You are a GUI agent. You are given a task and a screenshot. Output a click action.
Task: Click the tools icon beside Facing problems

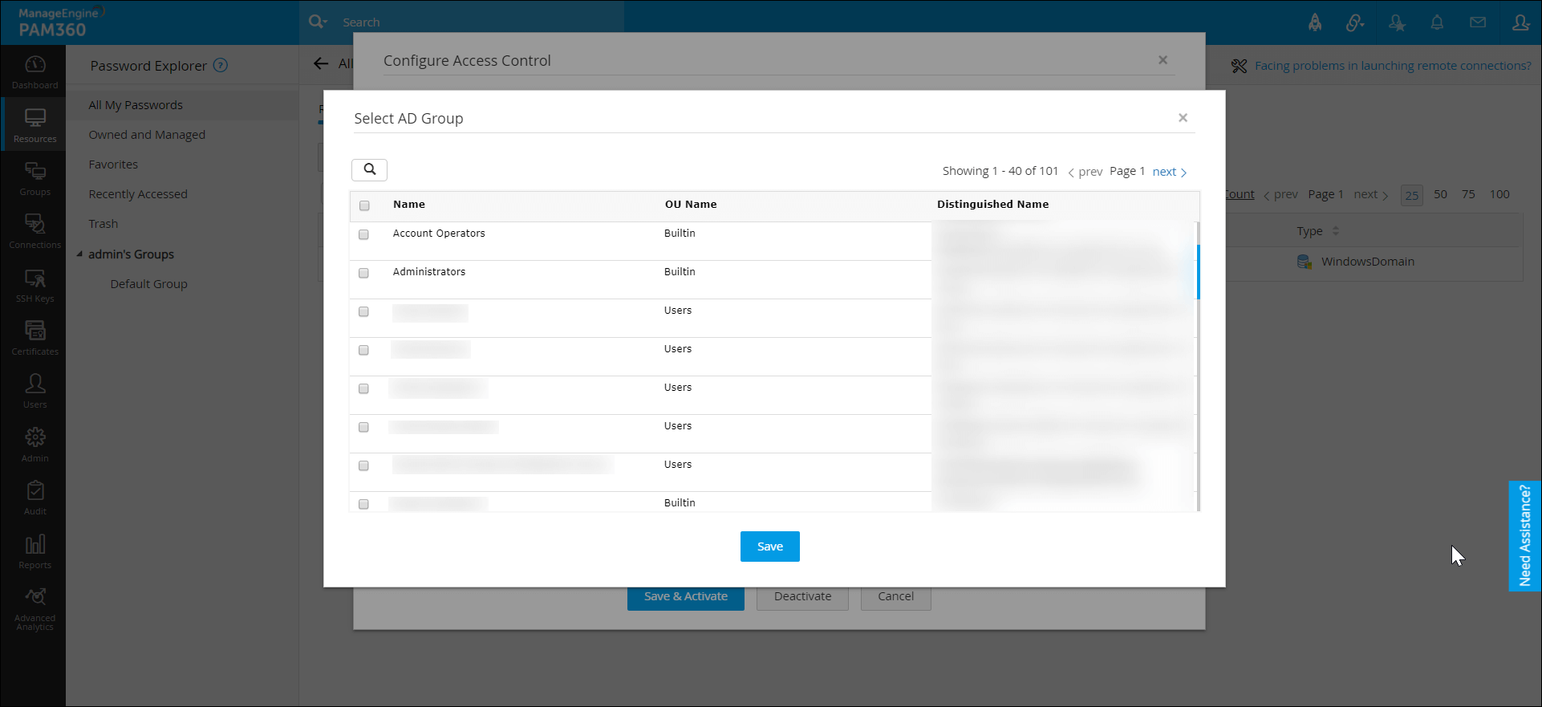point(1240,66)
